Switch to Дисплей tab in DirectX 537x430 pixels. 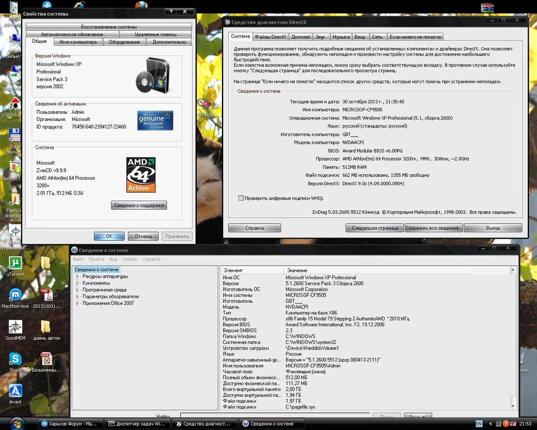[x=301, y=37]
